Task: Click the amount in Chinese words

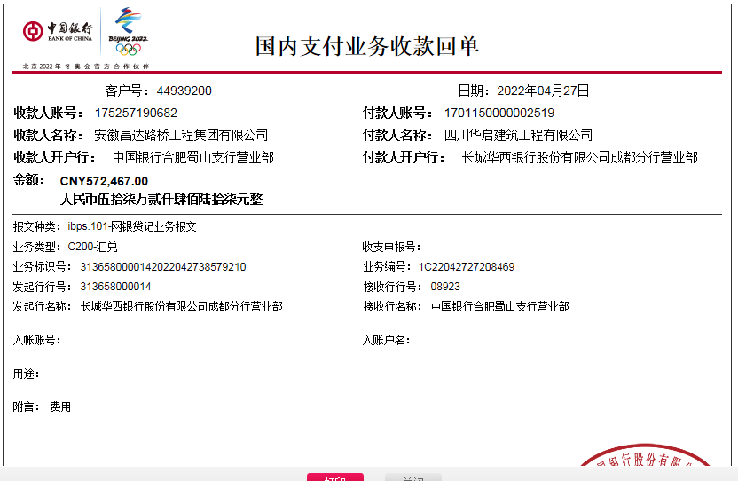Action: click(161, 199)
